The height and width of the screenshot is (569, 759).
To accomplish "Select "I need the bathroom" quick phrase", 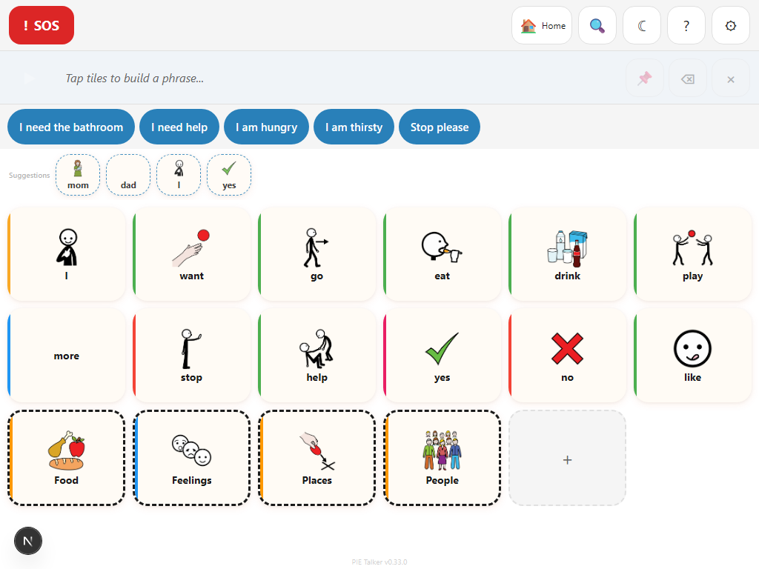I will coord(71,127).
